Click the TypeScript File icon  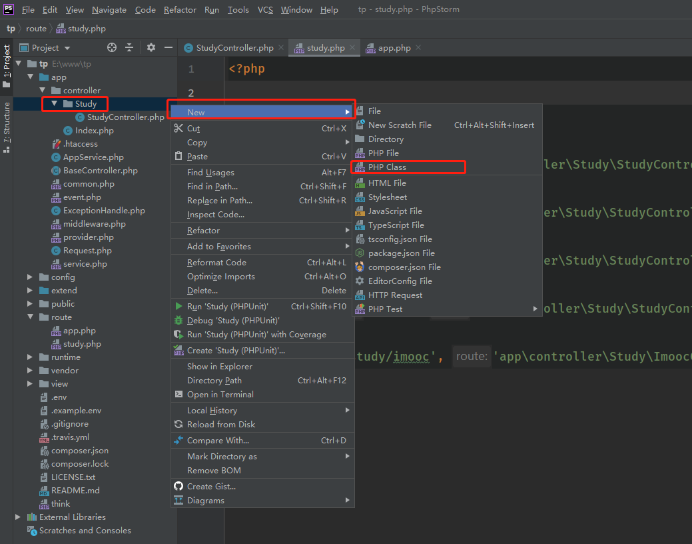360,225
